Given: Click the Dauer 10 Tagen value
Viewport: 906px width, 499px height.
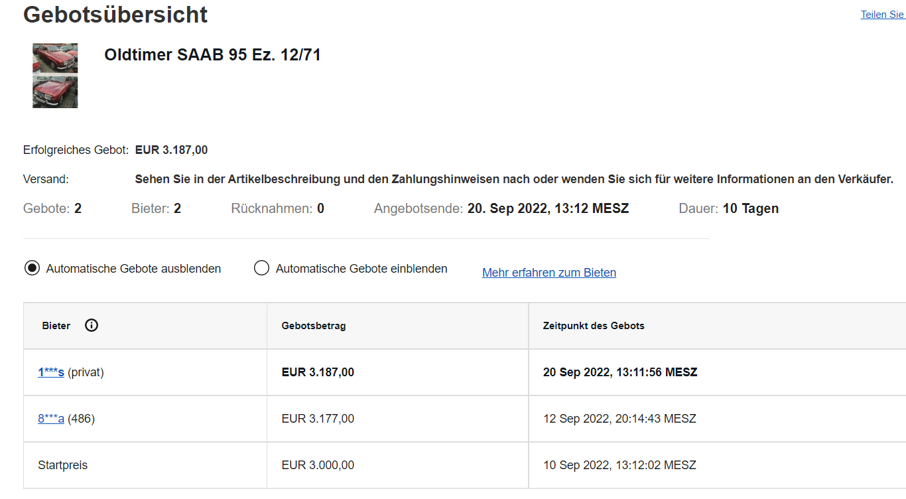Looking at the screenshot, I should (x=751, y=208).
